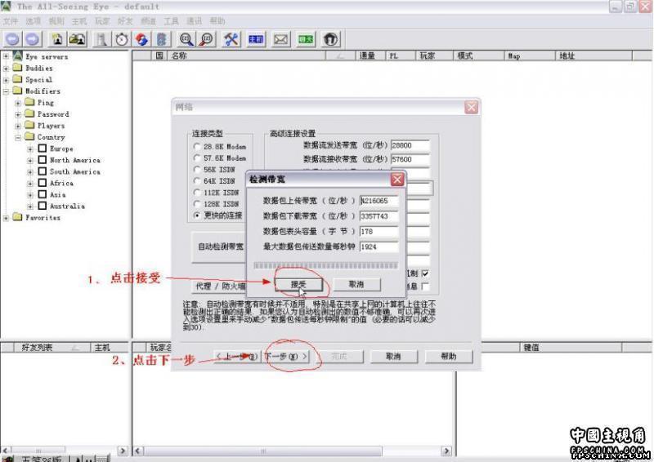This screenshot has height=462, width=654.
Task: Click the bandwidth detection progress bar
Action: (x=325, y=265)
